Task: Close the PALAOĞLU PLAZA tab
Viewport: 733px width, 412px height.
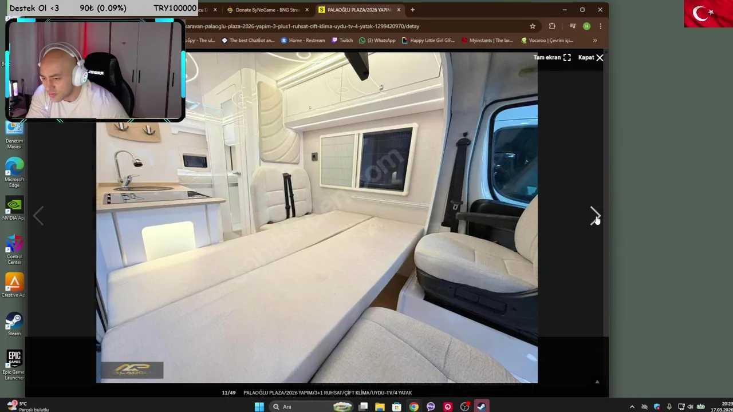Action: (x=399, y=10)
